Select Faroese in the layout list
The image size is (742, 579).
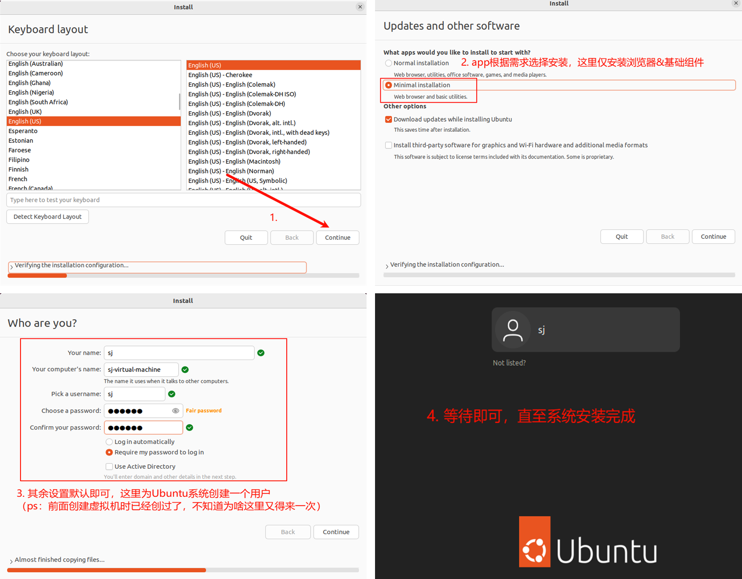tap(94, 150)
